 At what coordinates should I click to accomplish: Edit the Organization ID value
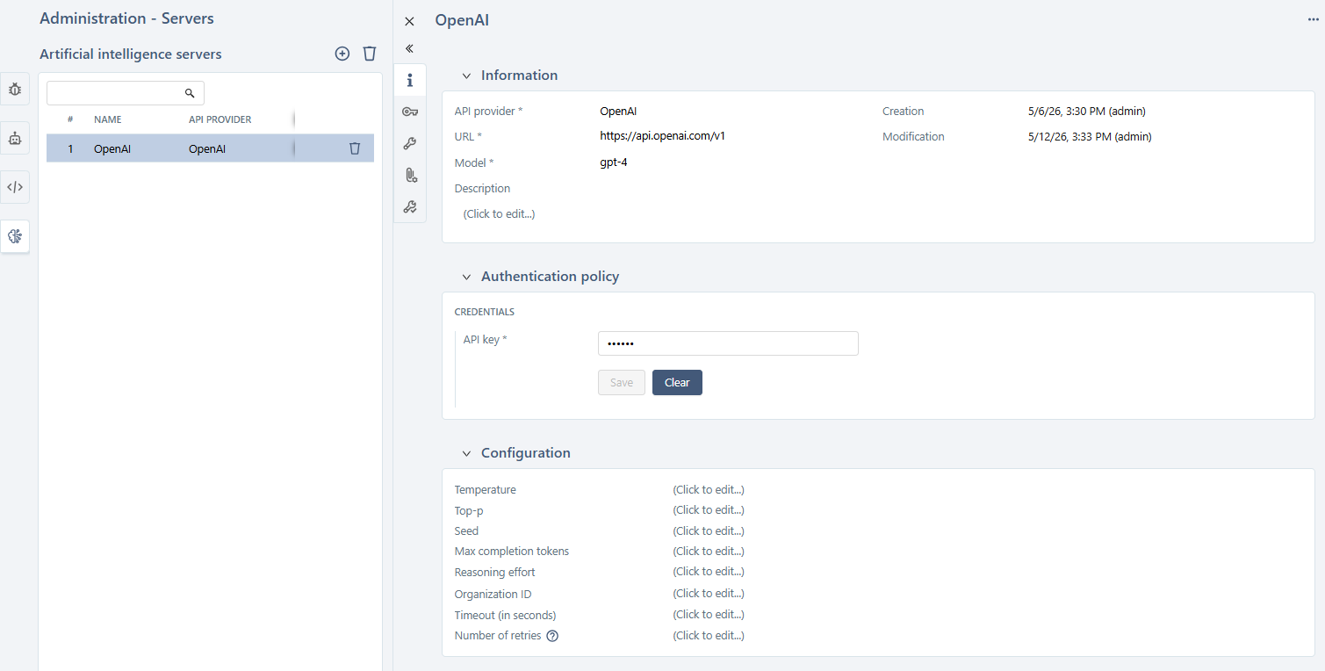(709, 594)
